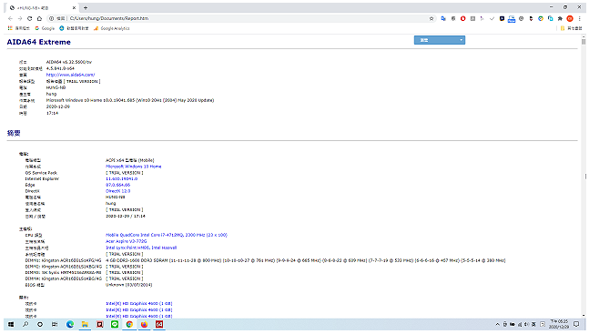Image resolution: width=589 pixels, height=334 pixels.
Task: Open the Google Translate extension icon
Action: coord(443,18)
